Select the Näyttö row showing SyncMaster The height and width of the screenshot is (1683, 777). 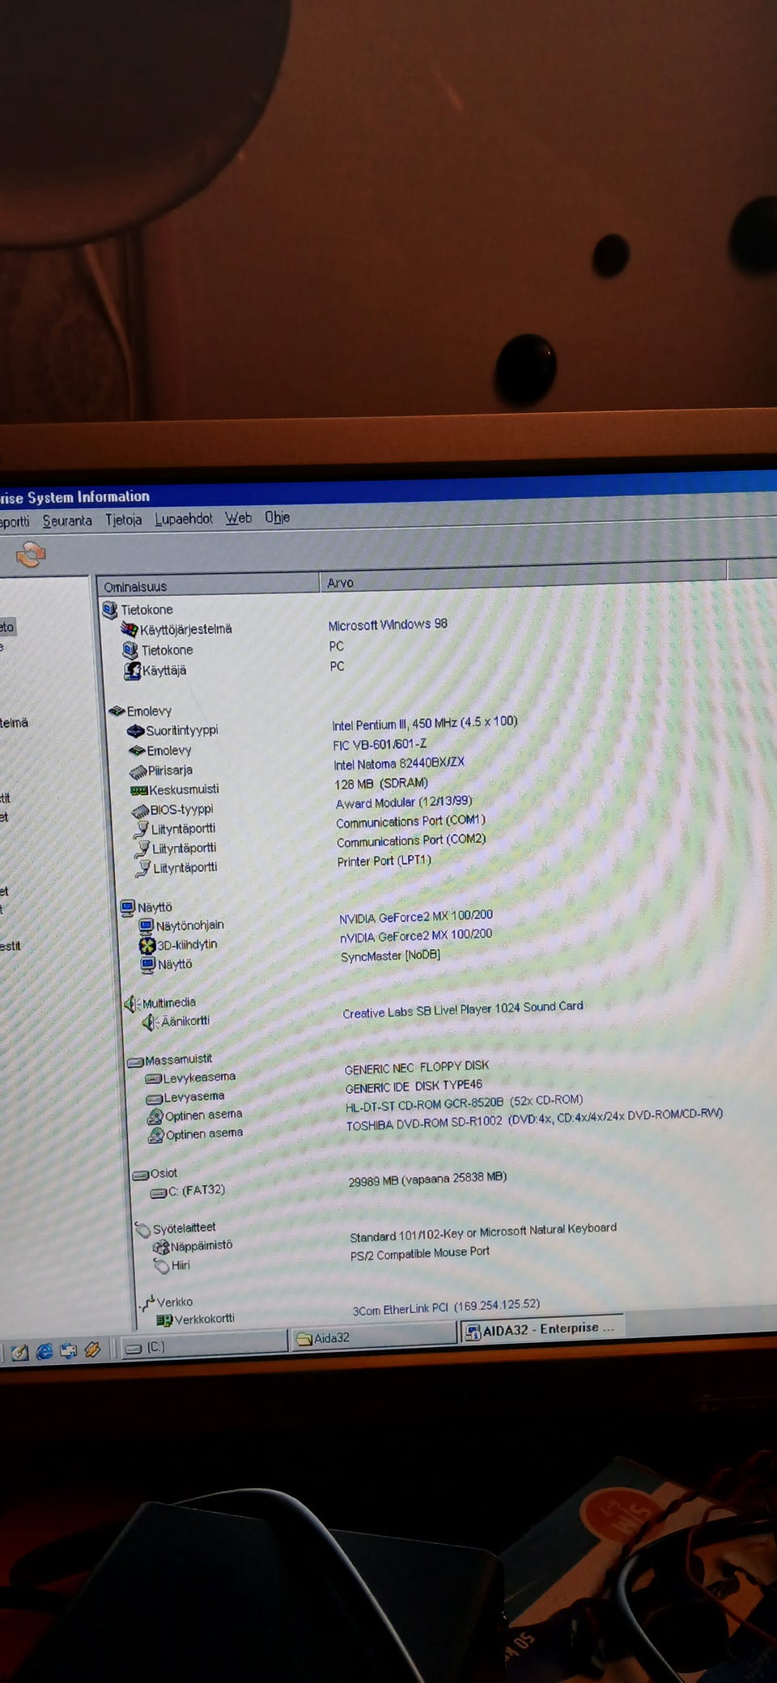pyautogui.click(x=167, y=965)
